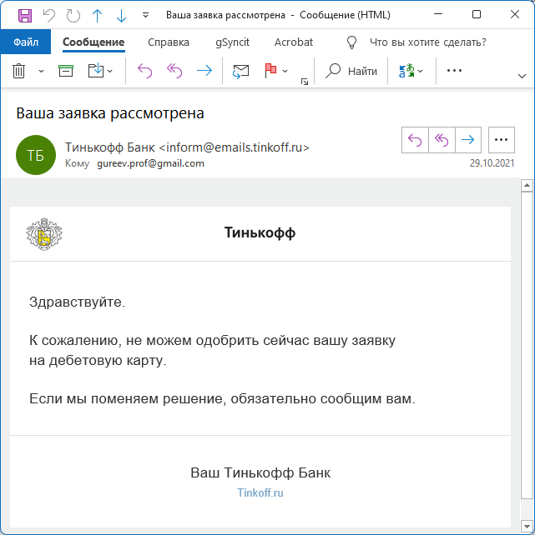Image resolution: width=535 pixels, height=535 pixels.
Task: Expand the Translate dropdown arrow
Action: pyautogui.click(x=421, y=72)
